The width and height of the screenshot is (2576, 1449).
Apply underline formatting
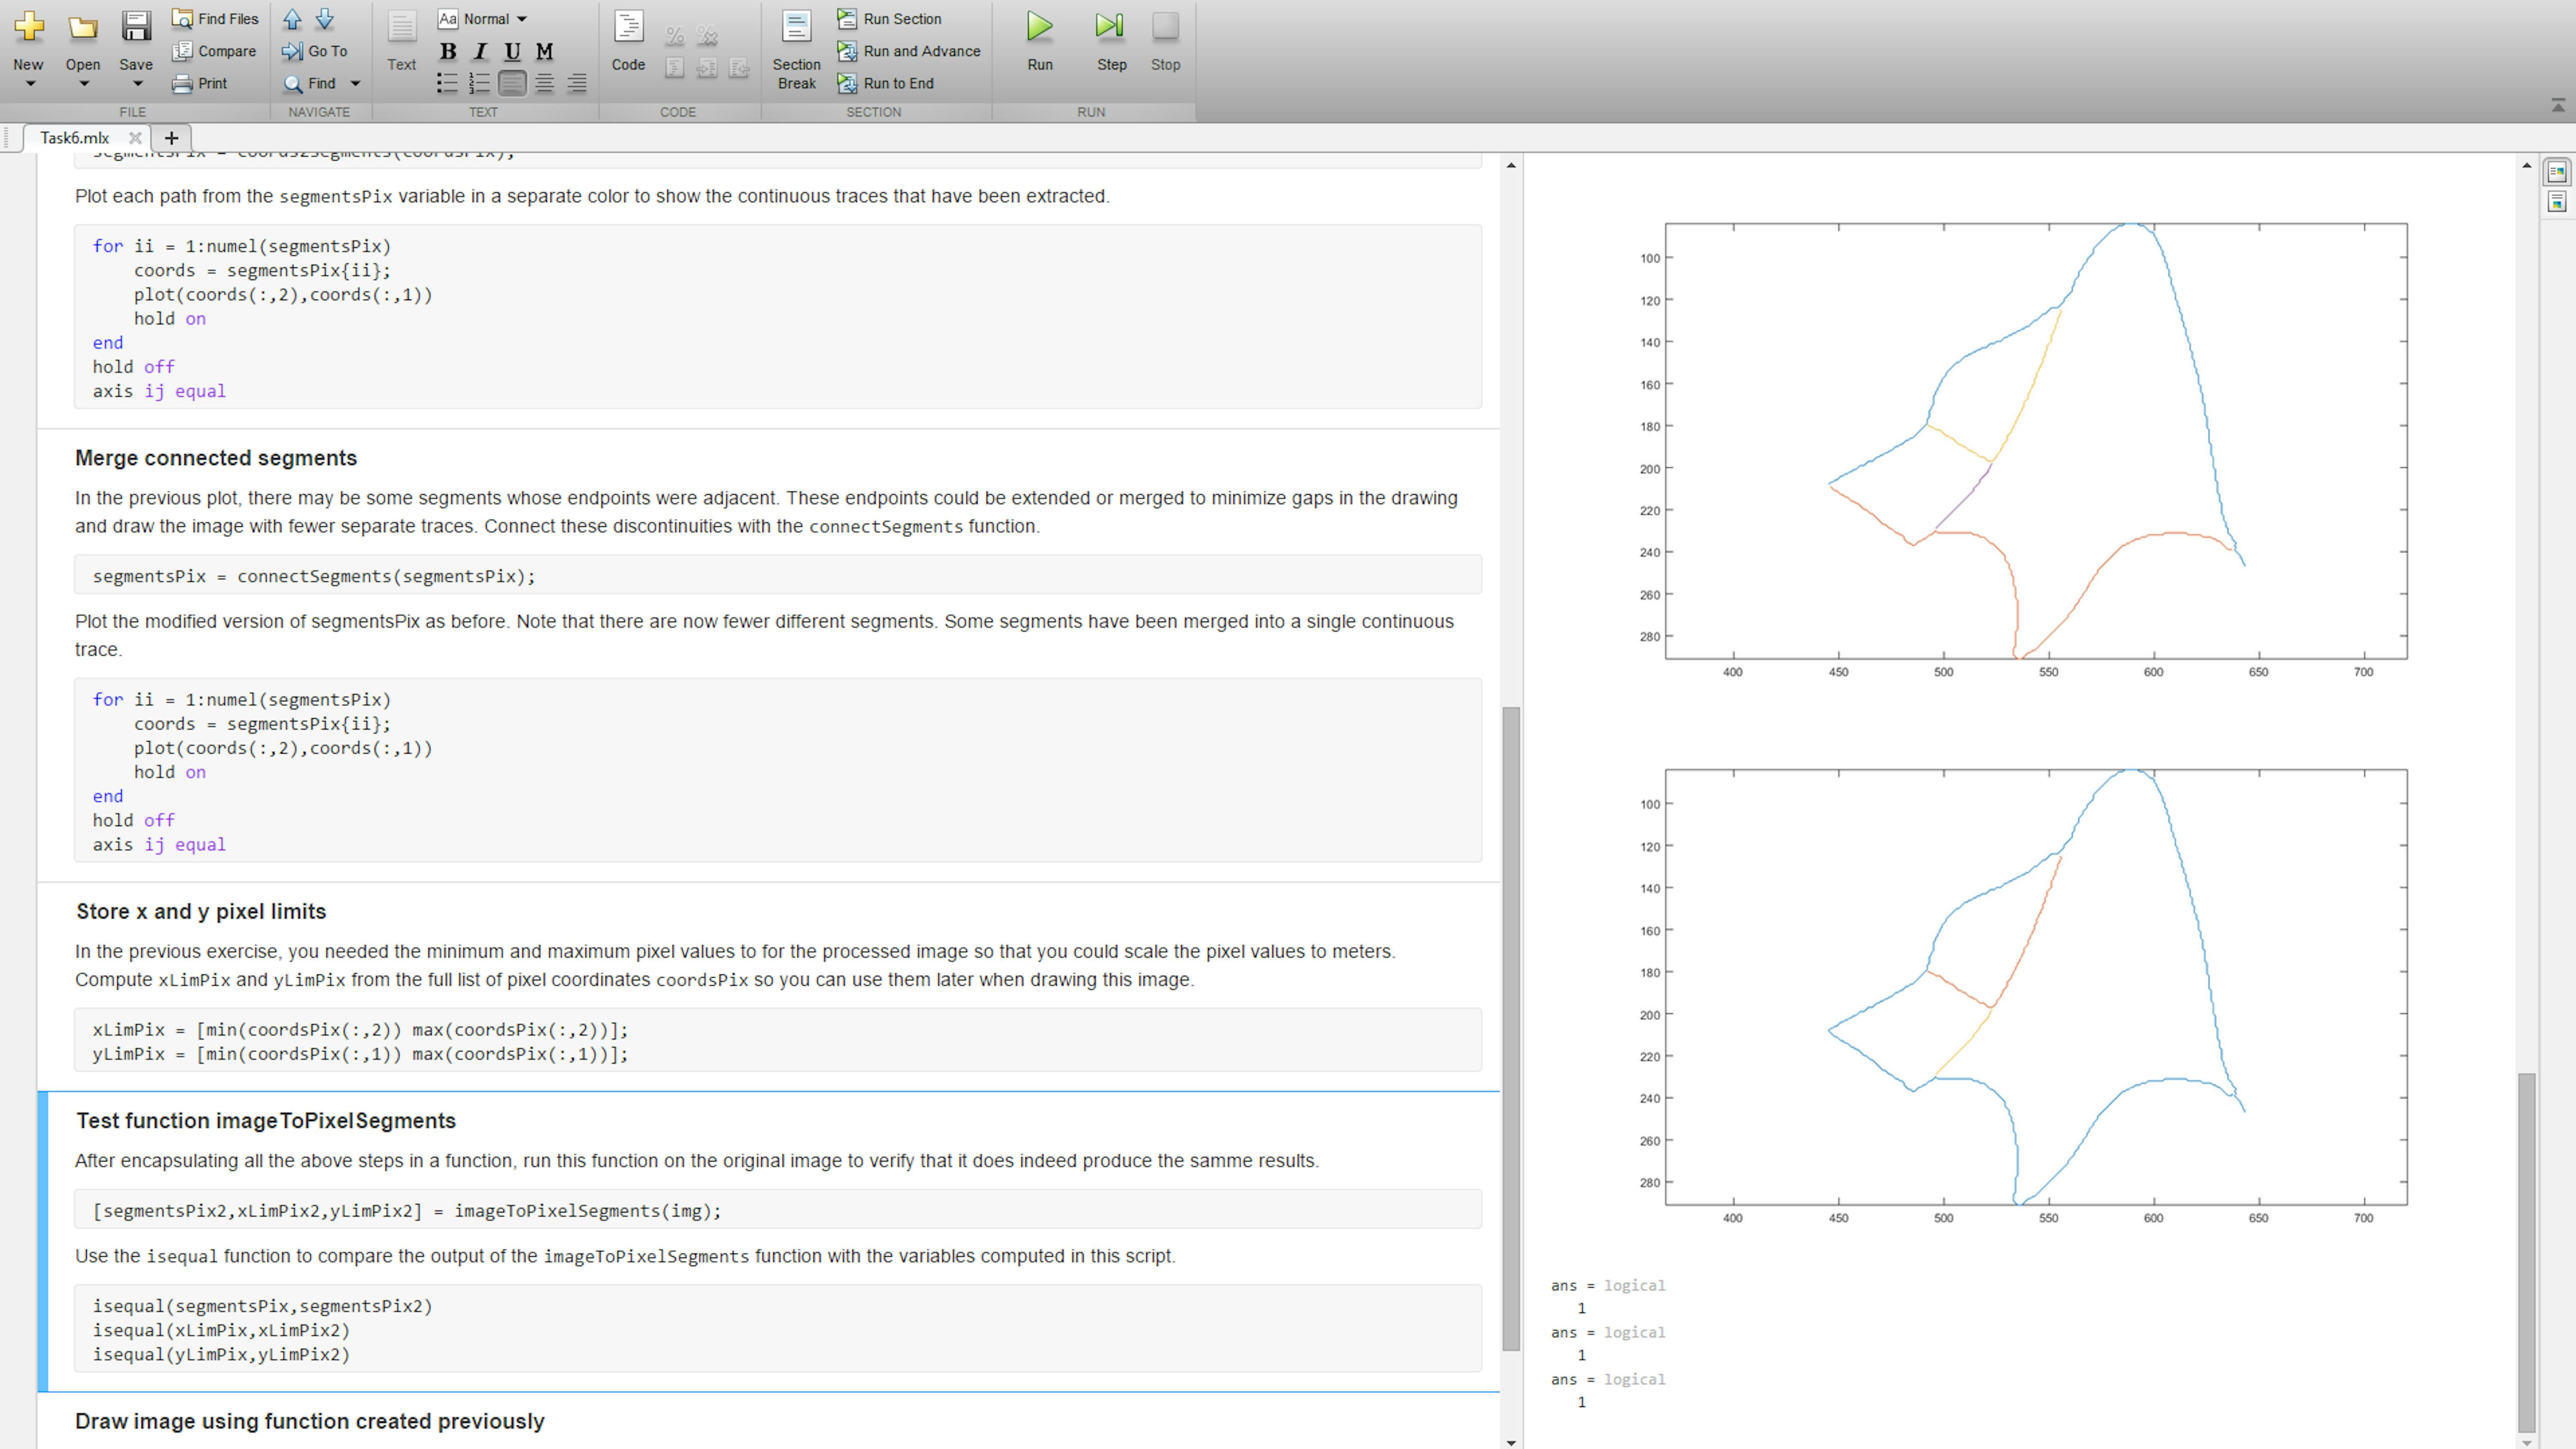click(512, 51)
